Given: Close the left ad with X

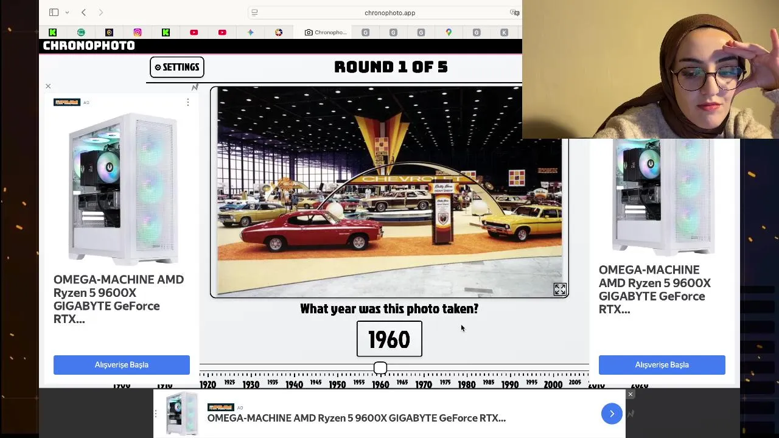Looking at the screenshot, I should (x=48, y=86).
